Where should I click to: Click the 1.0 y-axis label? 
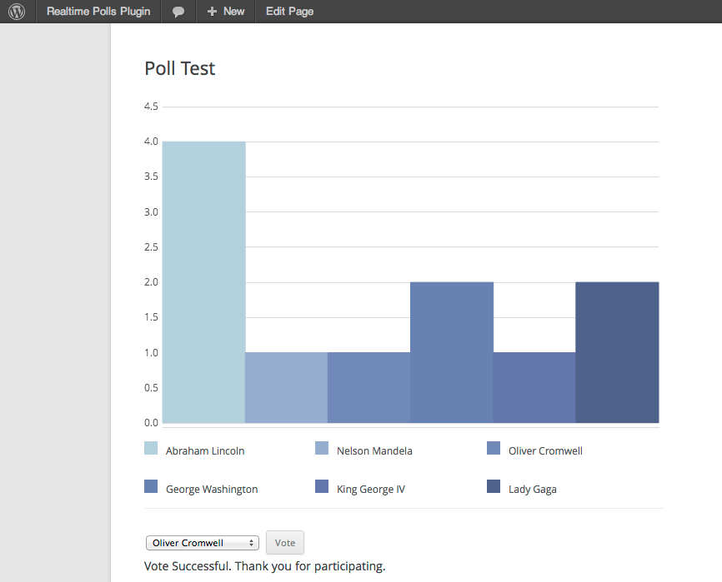point(151,352)
